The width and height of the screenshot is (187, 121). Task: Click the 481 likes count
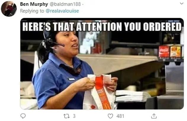tap(120, 116)
